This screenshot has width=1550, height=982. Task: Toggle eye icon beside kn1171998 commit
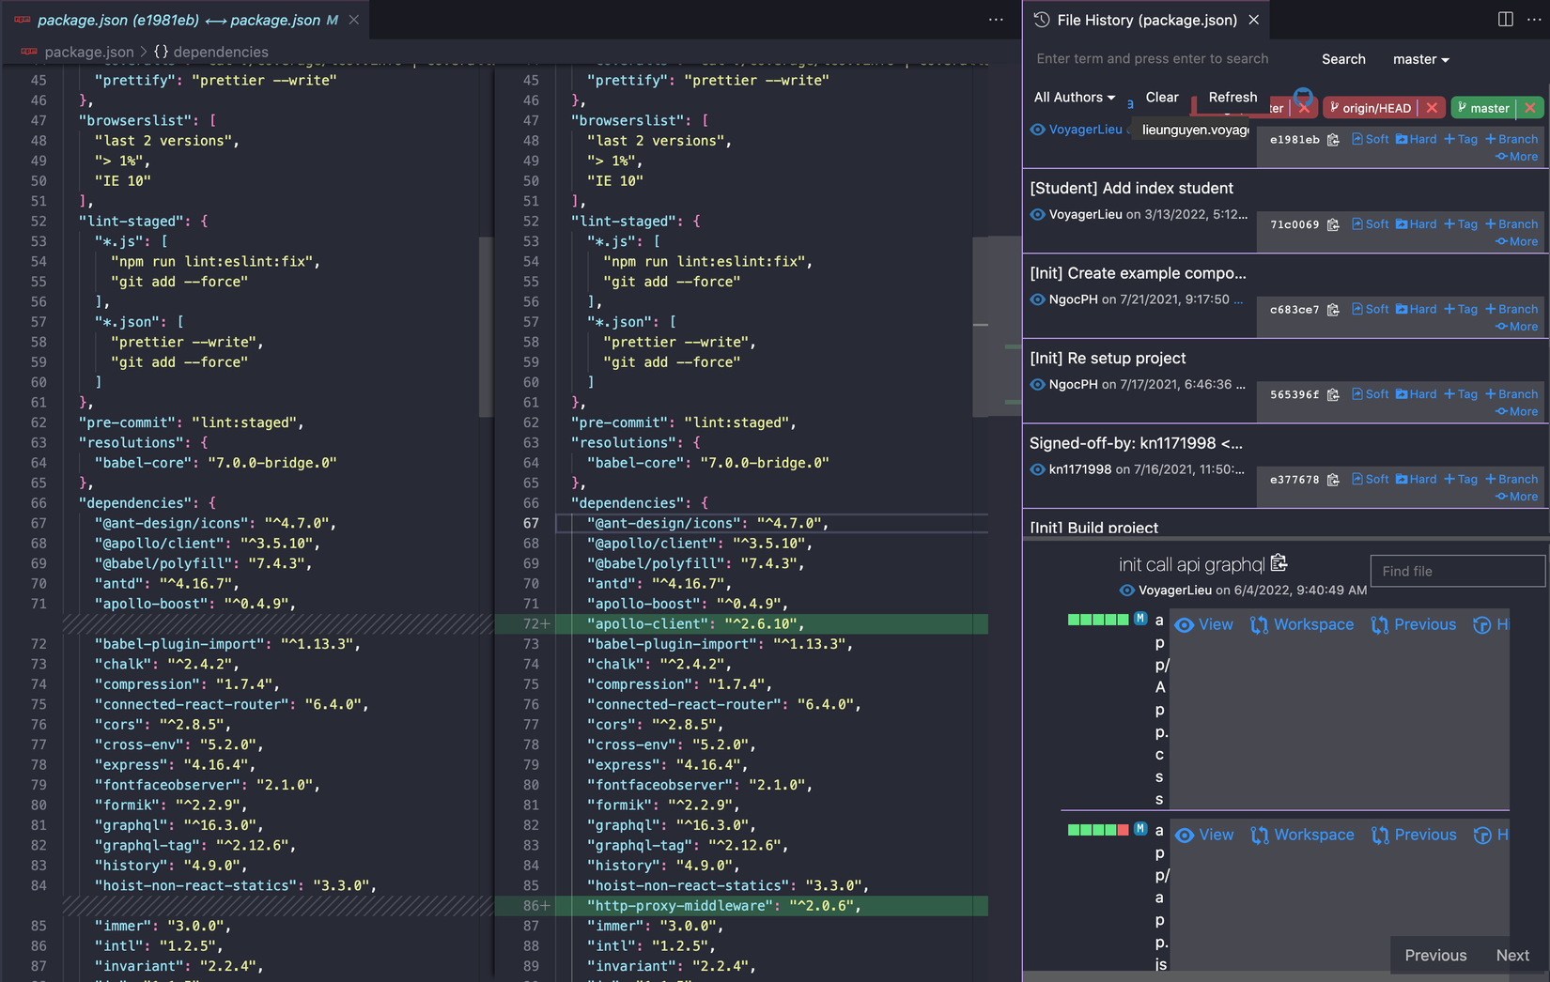coord(1038,469)
